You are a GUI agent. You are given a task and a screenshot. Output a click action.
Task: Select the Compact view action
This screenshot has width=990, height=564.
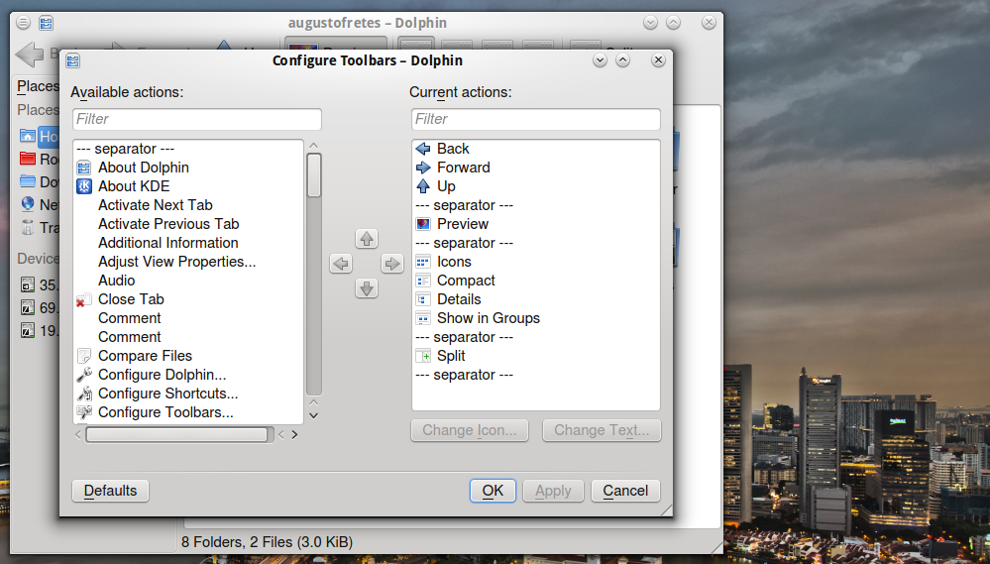tap(535, 281)
